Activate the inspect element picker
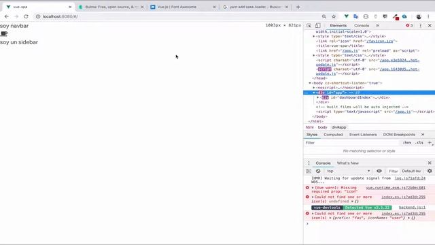 [309, 26]
